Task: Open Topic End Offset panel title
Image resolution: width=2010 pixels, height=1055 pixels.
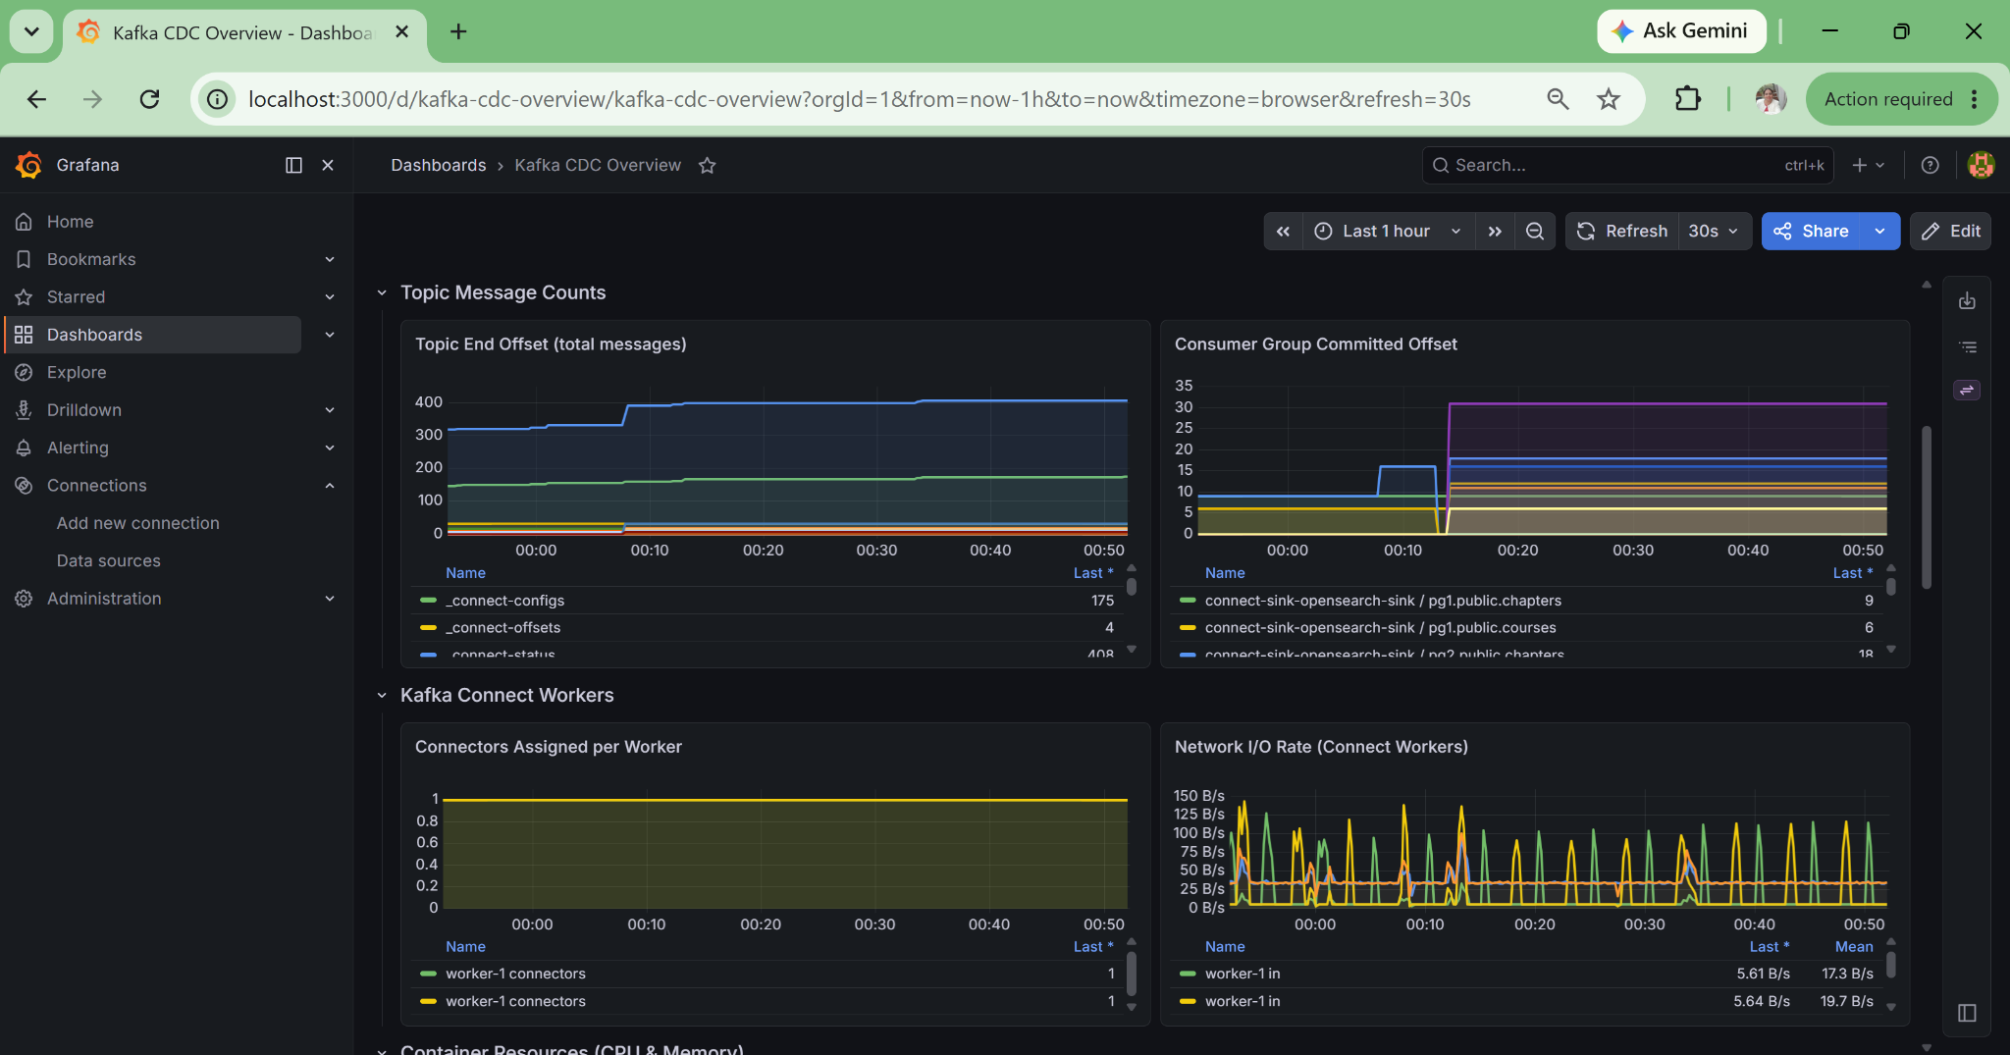Action: point(551,344)
